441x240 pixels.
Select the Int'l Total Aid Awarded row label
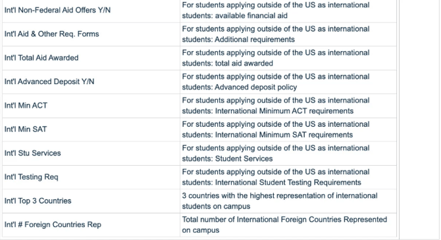[x=41, y=58]
